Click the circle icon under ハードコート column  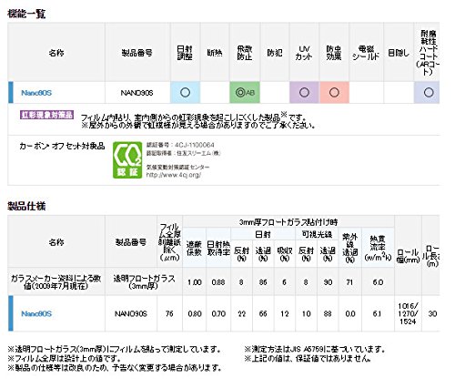(429, 92)
